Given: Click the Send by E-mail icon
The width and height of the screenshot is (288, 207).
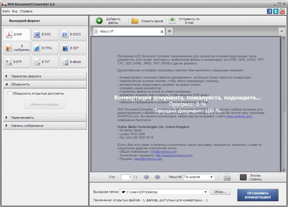Looking at the screenshot, I should (x=172, y=21).
